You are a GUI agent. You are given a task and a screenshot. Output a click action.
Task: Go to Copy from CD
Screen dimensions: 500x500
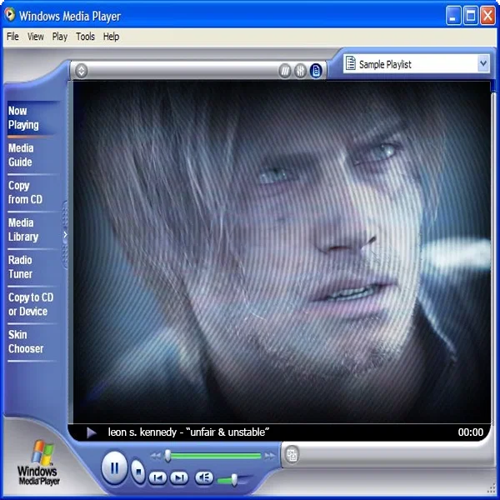(x=32, y=192)
